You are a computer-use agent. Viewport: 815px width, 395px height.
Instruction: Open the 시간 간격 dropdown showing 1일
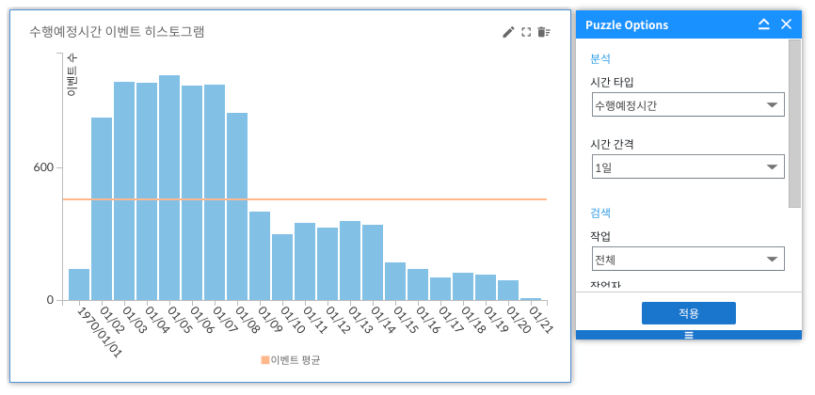pyautogui.click(x=687, y=167)
